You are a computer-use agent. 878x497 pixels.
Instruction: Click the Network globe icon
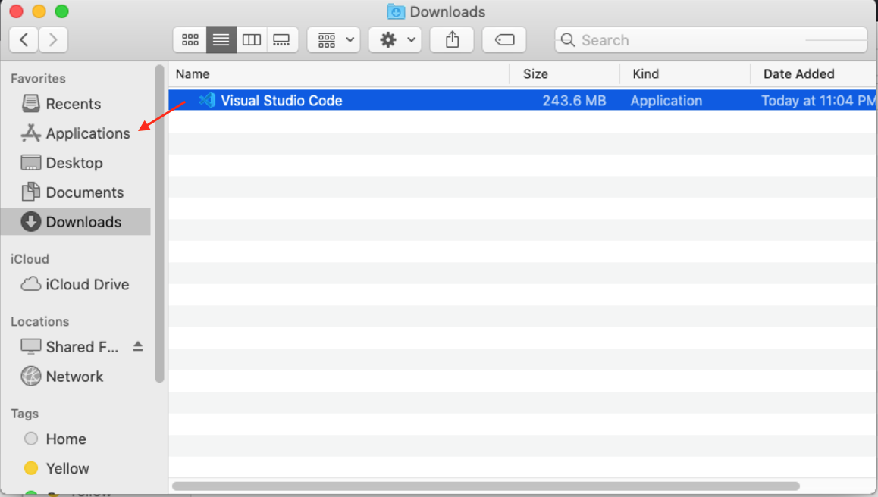pos(31,376)
